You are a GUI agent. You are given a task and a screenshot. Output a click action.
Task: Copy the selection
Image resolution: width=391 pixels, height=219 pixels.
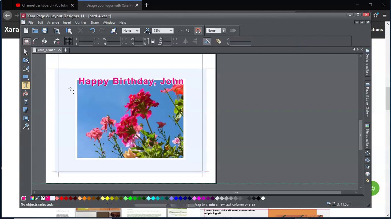57,30
